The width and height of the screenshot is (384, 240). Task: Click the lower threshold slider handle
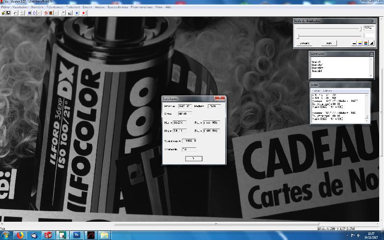(x=298, y=36)
